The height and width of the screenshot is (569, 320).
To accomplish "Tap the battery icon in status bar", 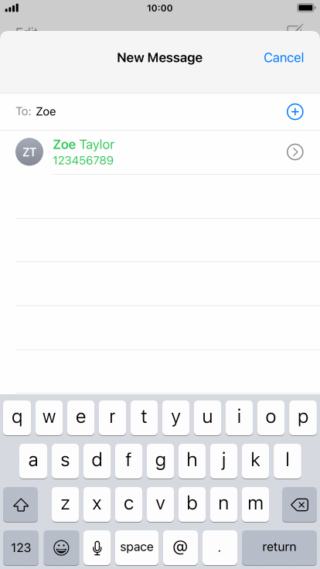I will (305, 8).
